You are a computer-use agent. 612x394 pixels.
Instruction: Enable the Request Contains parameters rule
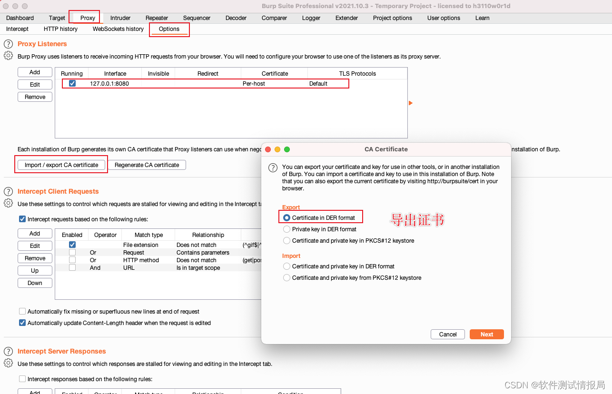tap(72, 252)
